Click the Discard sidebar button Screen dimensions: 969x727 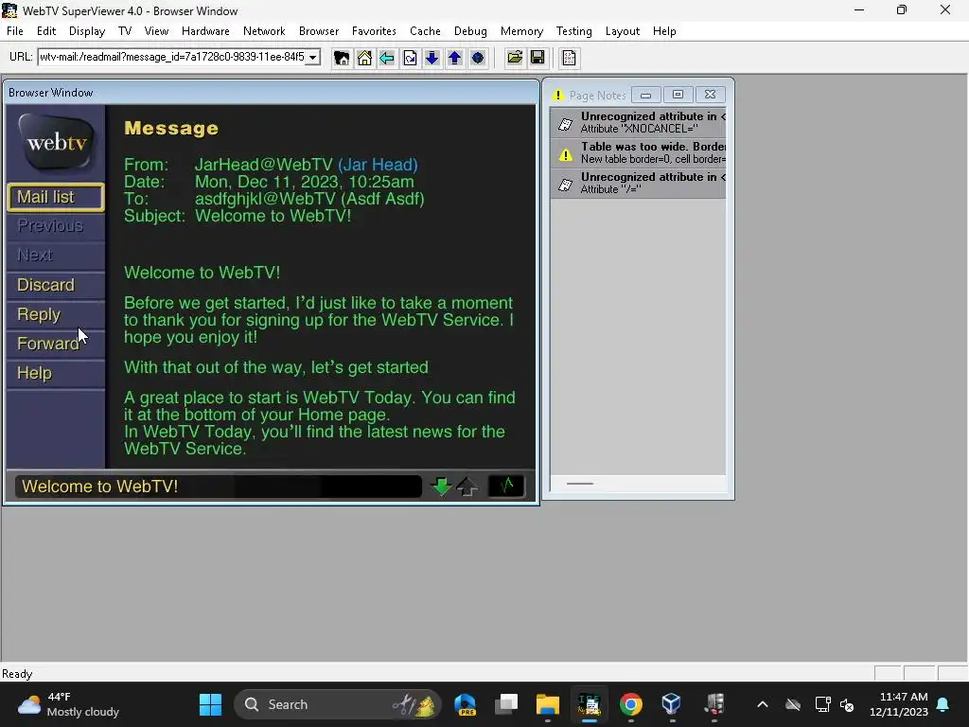coord(56,285)
